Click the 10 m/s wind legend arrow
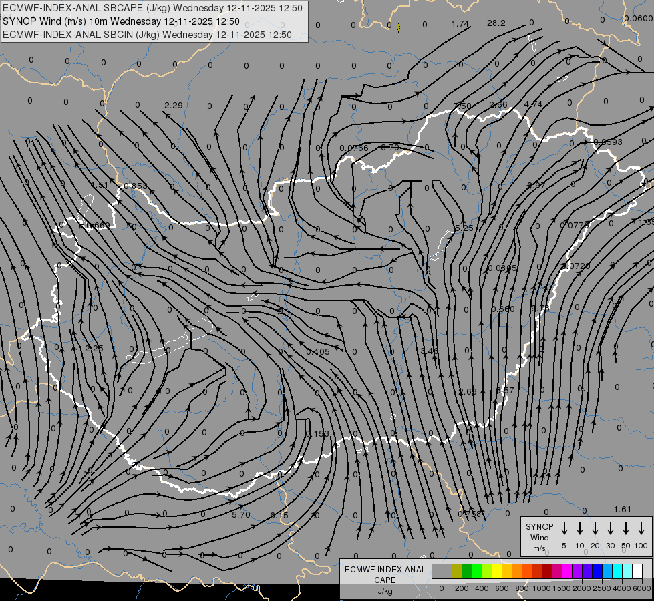The height and width of the screenshot is (601, 654). (x=579, y=528)
